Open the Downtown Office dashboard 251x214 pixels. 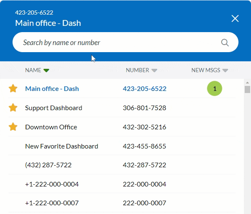click(51, 127)
